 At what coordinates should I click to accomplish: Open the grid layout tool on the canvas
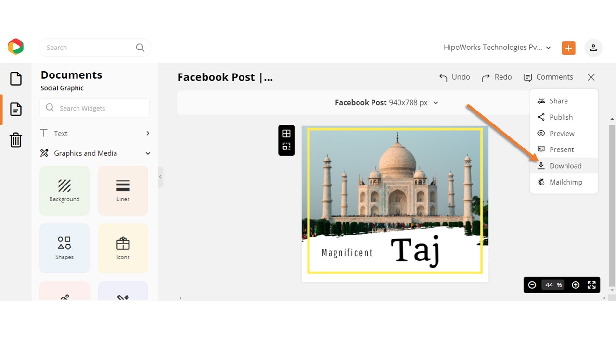coord(286,133)
